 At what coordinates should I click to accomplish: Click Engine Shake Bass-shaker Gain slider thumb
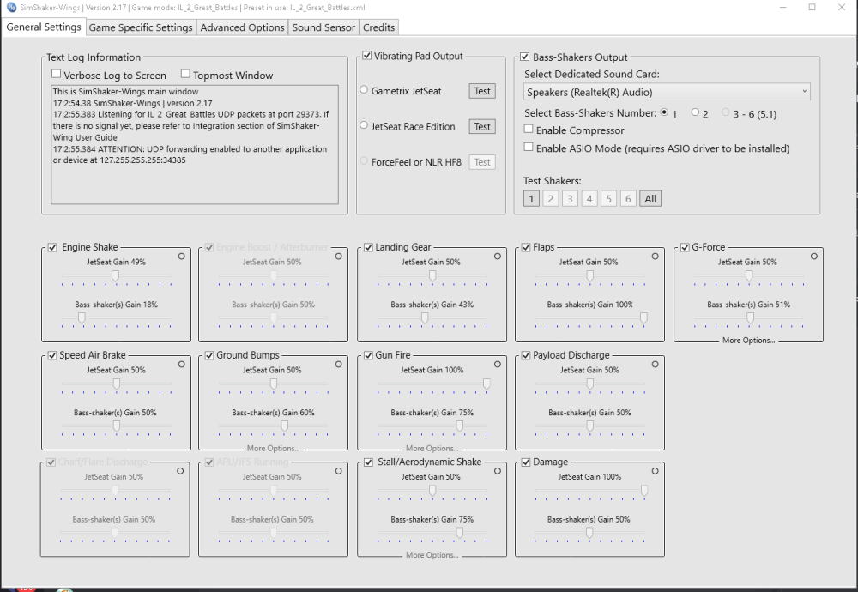[82, 318]
